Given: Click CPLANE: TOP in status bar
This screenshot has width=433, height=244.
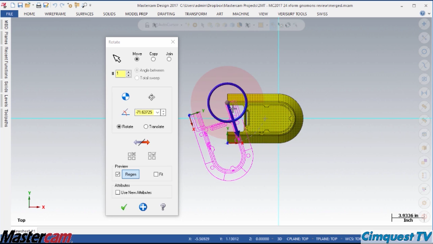Looking at the screenshot, I should click(298, 239).
